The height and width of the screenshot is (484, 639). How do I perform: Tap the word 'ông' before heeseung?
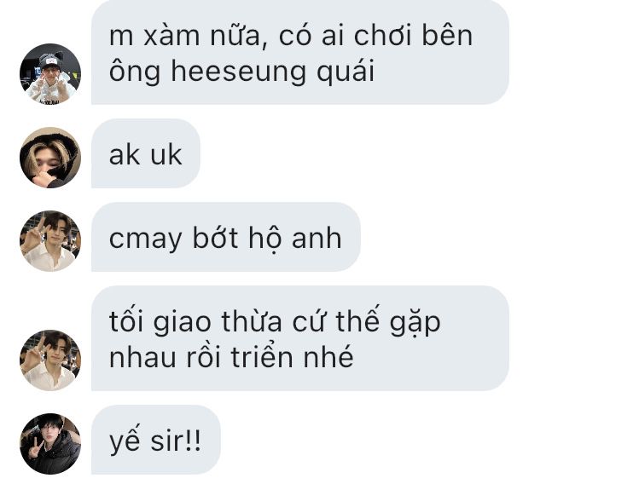135,72
